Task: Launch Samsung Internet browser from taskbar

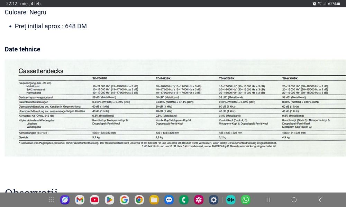Action: (x=65, y=200)
